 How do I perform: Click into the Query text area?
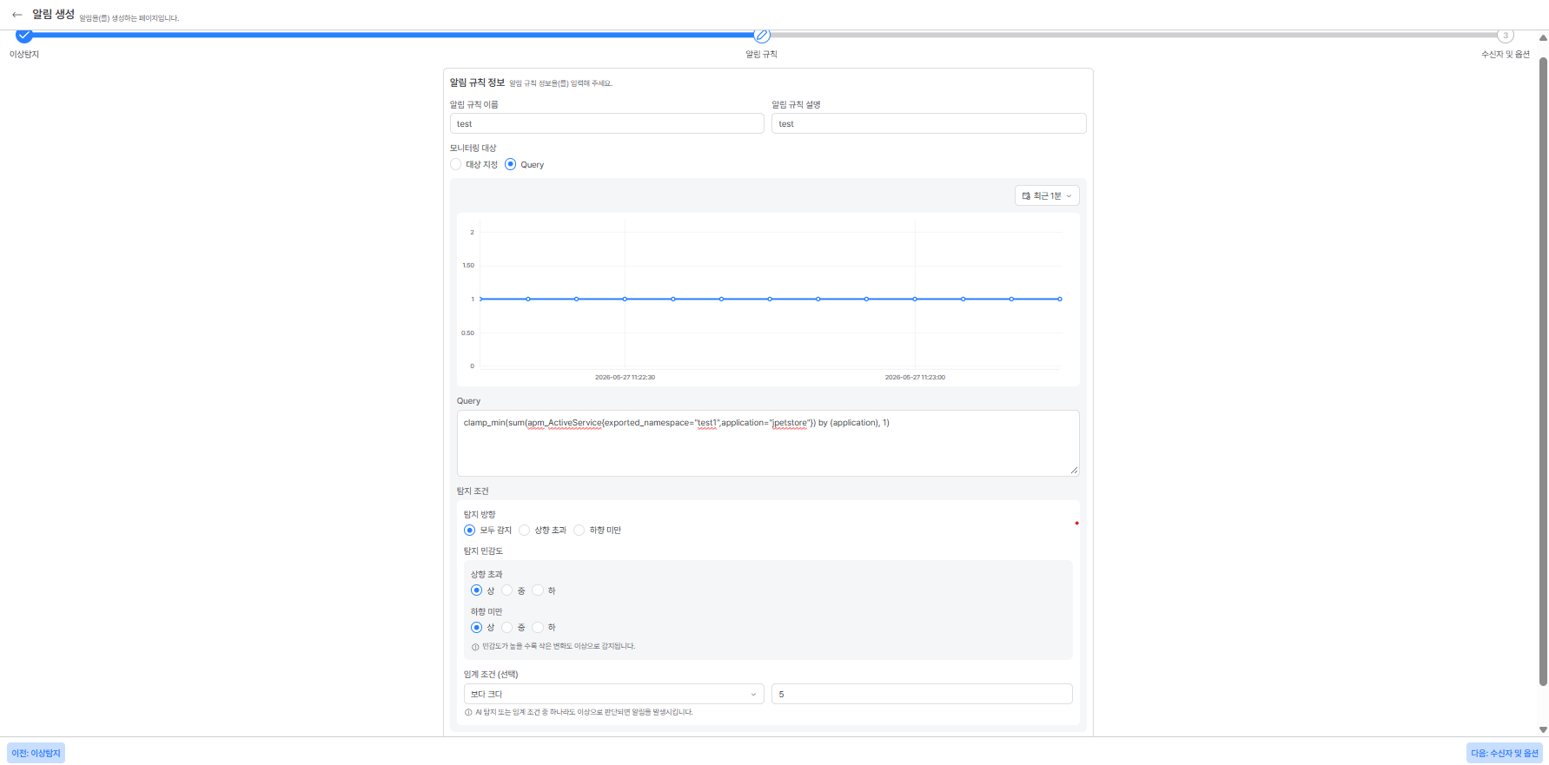pyautogui.click(x=768, y=443)
